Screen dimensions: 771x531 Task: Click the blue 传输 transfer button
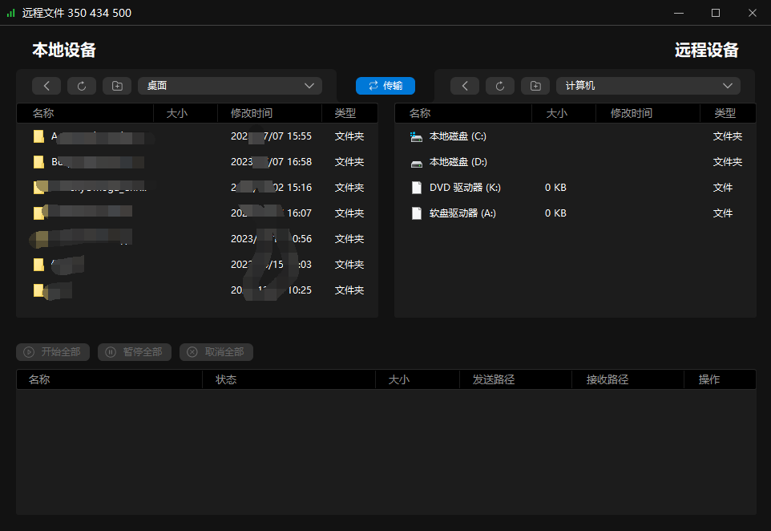point(385,86)
